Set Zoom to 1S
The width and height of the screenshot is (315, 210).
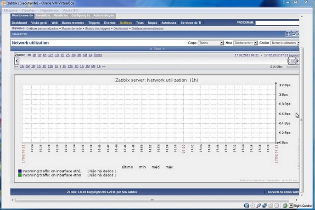click(x=62, y=55)
